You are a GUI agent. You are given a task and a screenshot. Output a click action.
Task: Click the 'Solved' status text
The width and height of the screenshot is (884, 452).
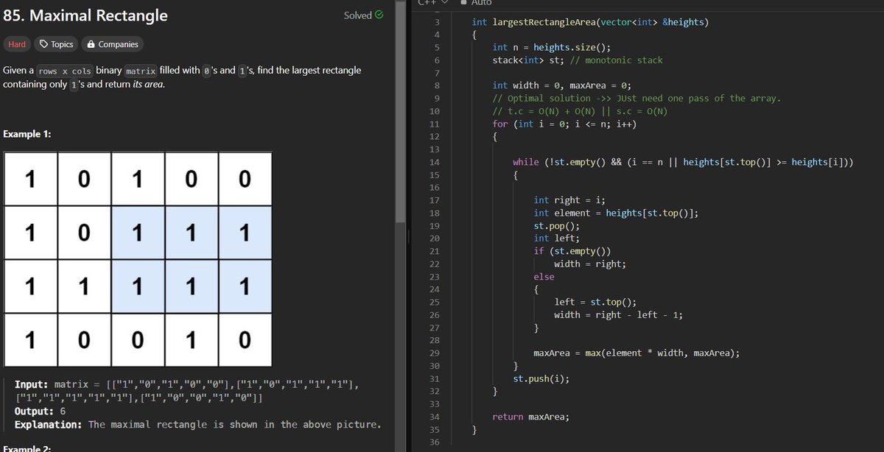point(357,15)
